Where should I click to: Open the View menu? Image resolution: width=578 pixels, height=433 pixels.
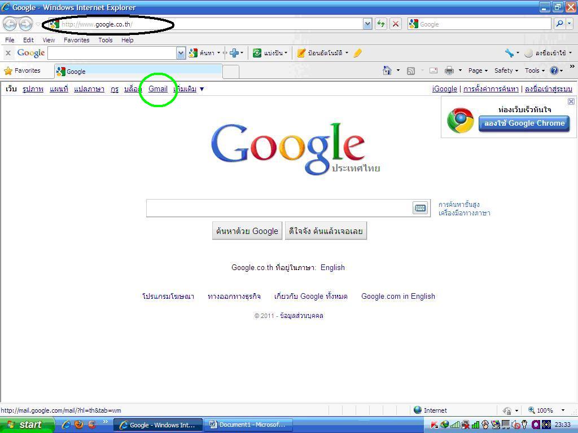49,40
